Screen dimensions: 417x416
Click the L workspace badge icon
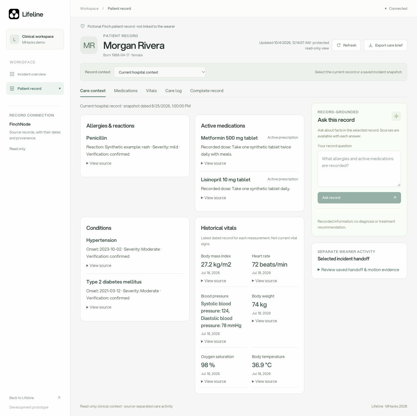point(14,39)
